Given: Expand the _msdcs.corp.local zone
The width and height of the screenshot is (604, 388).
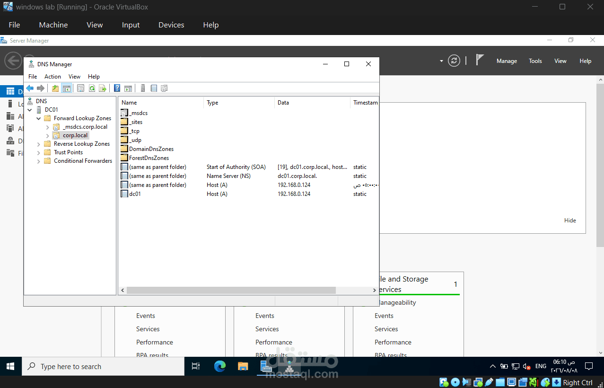Looking at the screenshot, I should tap(47, 127).
